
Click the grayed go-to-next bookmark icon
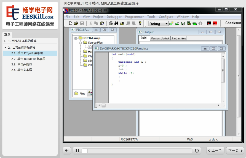coord(134,23)
